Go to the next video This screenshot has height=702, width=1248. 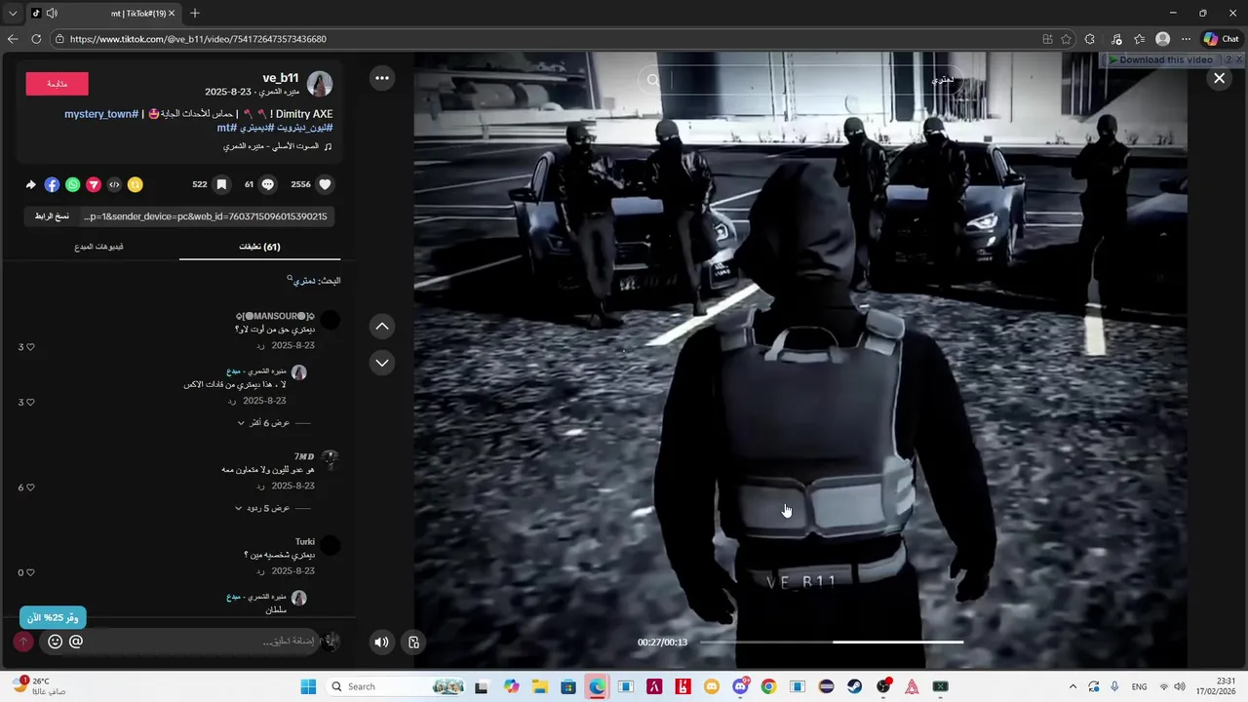coord(382,363)
